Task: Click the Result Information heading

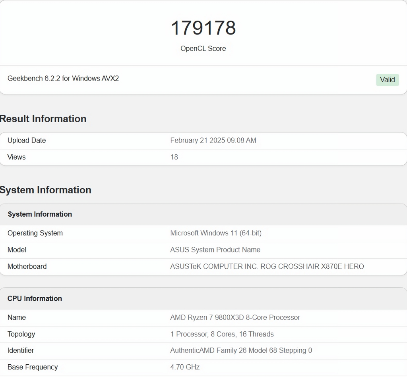Action: (x=43, y=119)
